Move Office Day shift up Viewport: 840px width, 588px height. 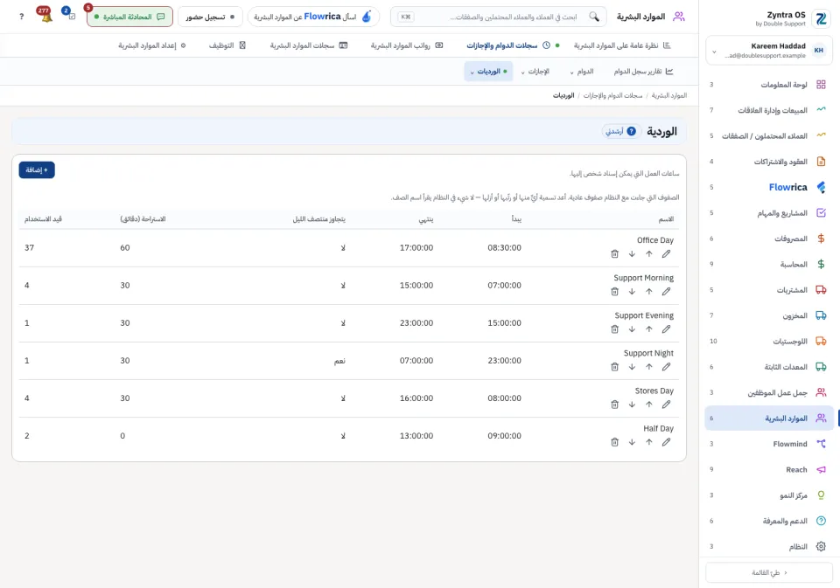click(x=648, y=254)
